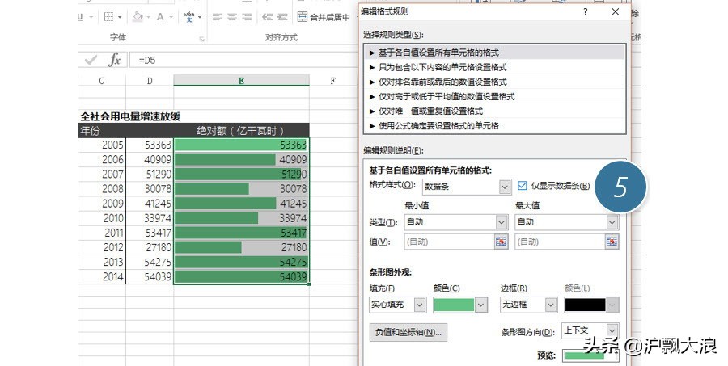This screenshot has width=728, height=366.
Task: Click the wén phonetic guide icon
Action: pyautogui.click(x=189, y=17)
